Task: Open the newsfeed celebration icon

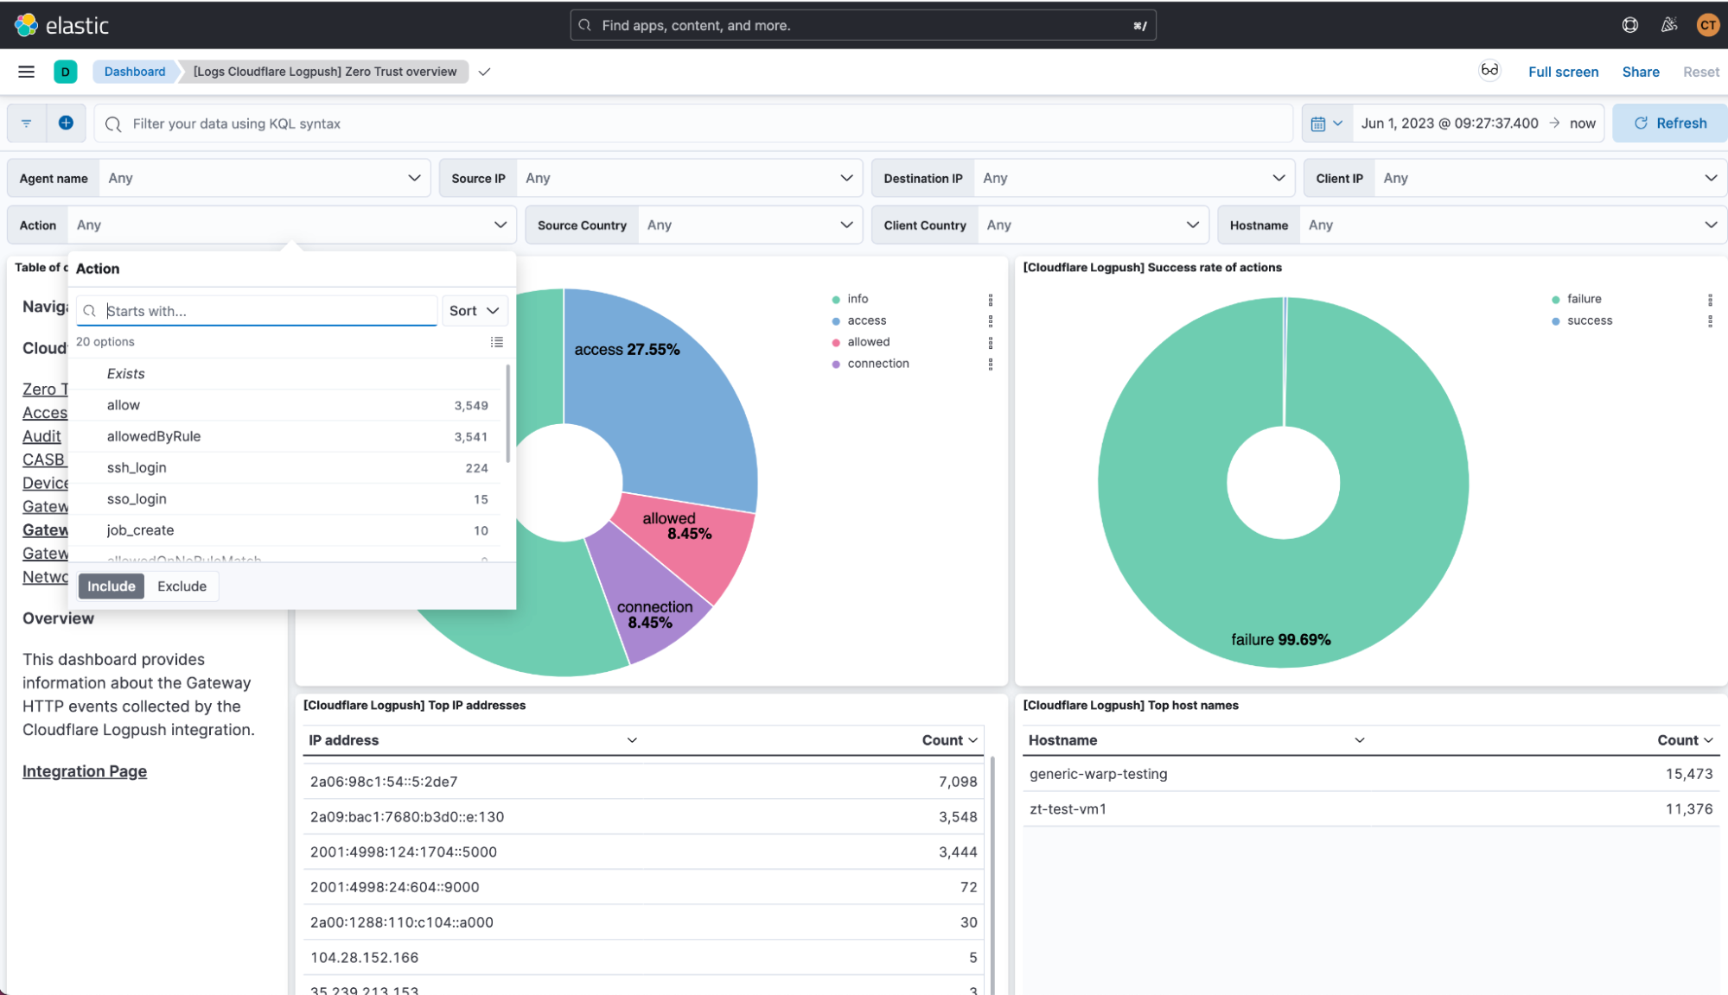Action: tap(1668, 25)
